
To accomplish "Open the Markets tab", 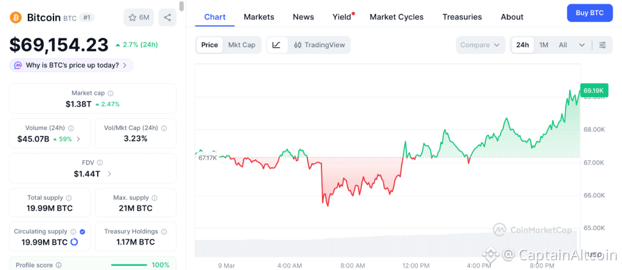I will (x=259, y=17).
